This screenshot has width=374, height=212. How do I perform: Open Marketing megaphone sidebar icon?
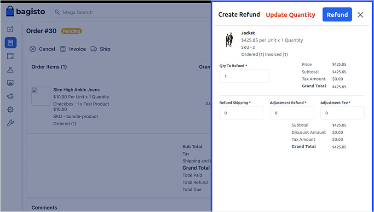coord(11,96)
